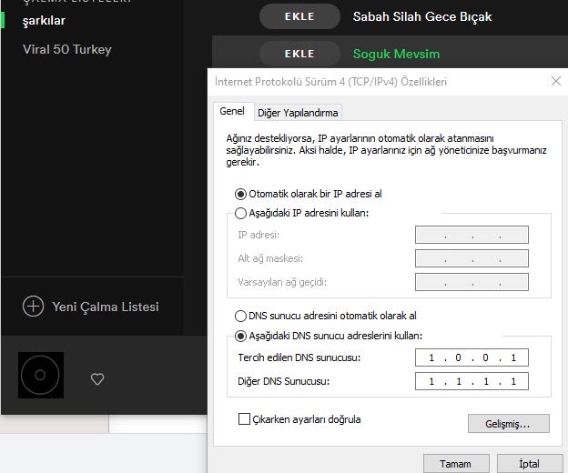Enable 'Çıkarken ayarları doğrula' checkbox

click(244, 419)
